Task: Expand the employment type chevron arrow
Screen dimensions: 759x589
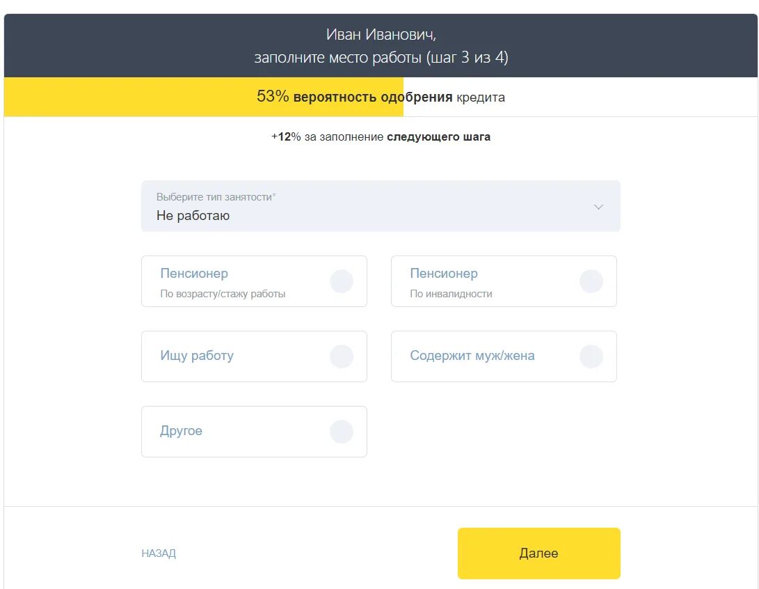Action: click(598, 207)
